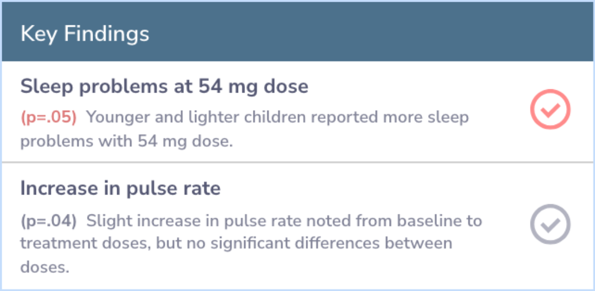The height and width of the screenshot is (291, 595).
Task: Click the Key Findings header title
Action: pyautogui.click(x=85, y=34)
